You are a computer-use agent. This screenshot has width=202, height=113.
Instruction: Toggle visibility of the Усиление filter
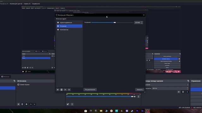click(58, 26)
